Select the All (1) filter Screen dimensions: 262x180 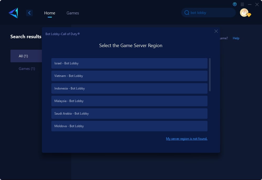tap(26, 56)
